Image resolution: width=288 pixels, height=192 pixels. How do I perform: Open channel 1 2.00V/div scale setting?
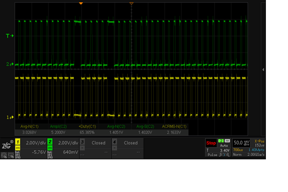(36, 143)
